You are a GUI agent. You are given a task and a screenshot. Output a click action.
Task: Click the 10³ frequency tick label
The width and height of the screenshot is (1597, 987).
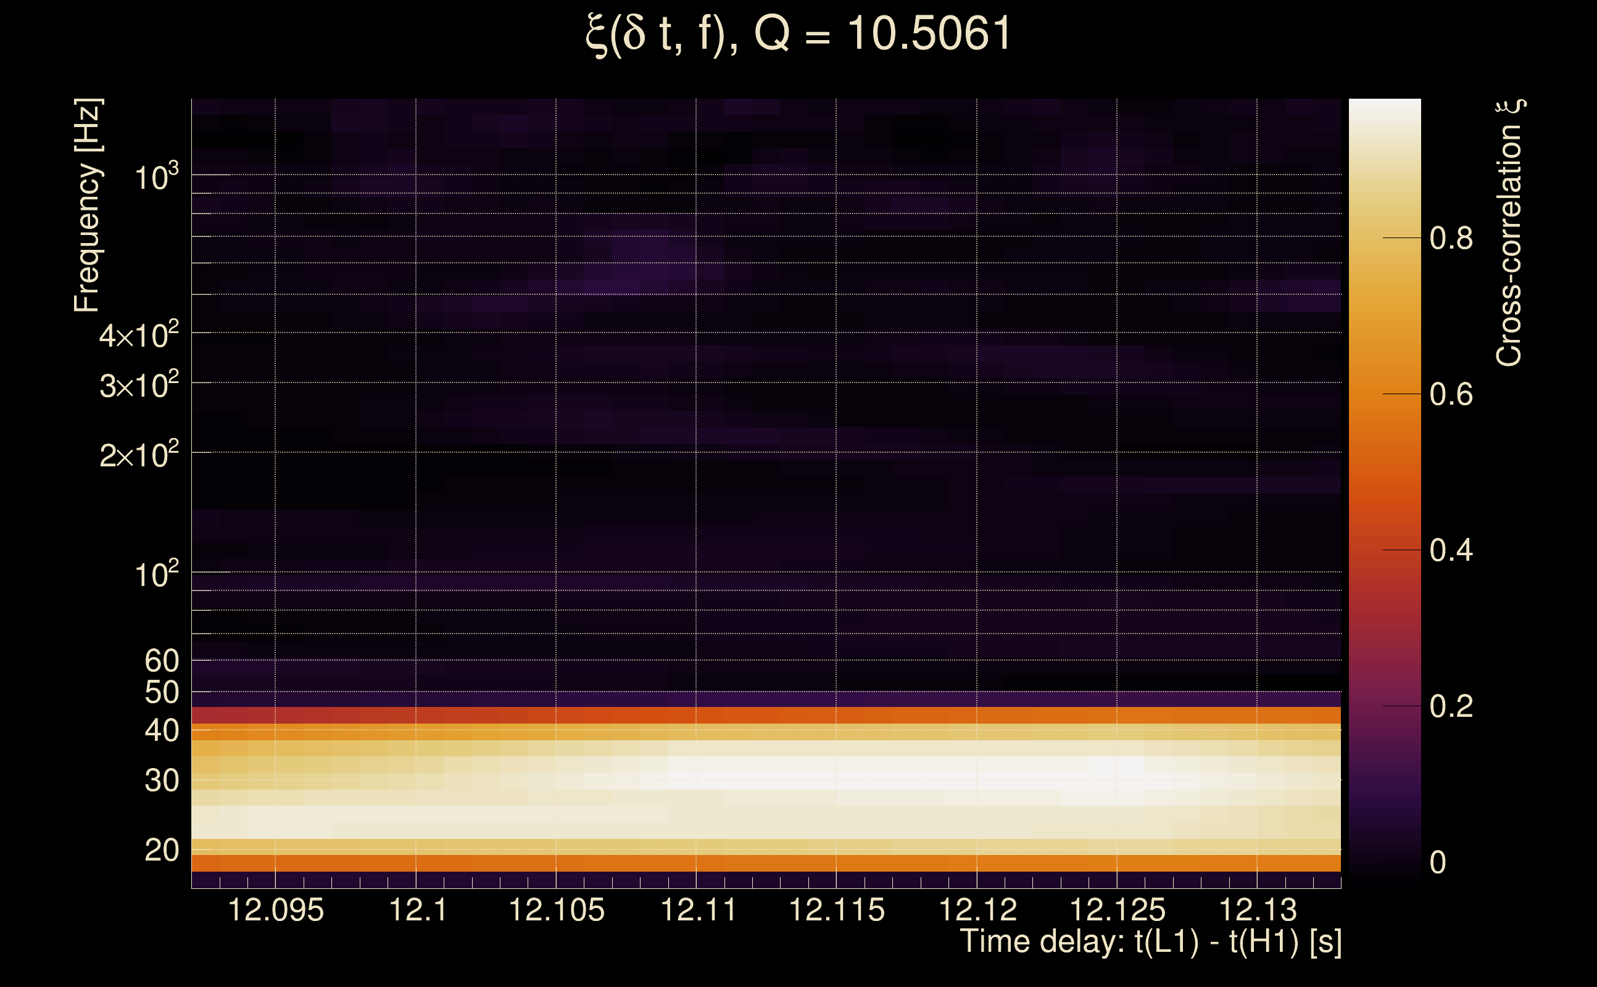pyautogui.click(x=156, y=178)
